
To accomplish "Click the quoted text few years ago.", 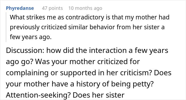I will (x=31, y=37).
